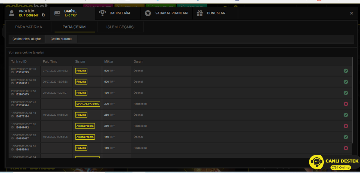The height and width of the screenshot is (173, 360).
Task: Click green check icon for ID 130873384
Action: pyautogui.click(x=346, y=115)
